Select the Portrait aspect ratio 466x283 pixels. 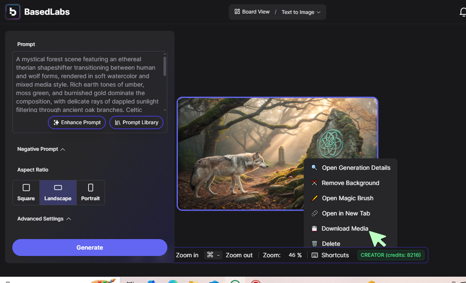point(90,193)
